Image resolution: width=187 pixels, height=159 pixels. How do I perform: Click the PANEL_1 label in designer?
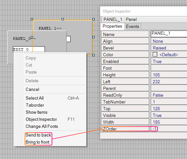tap(50, 28)
